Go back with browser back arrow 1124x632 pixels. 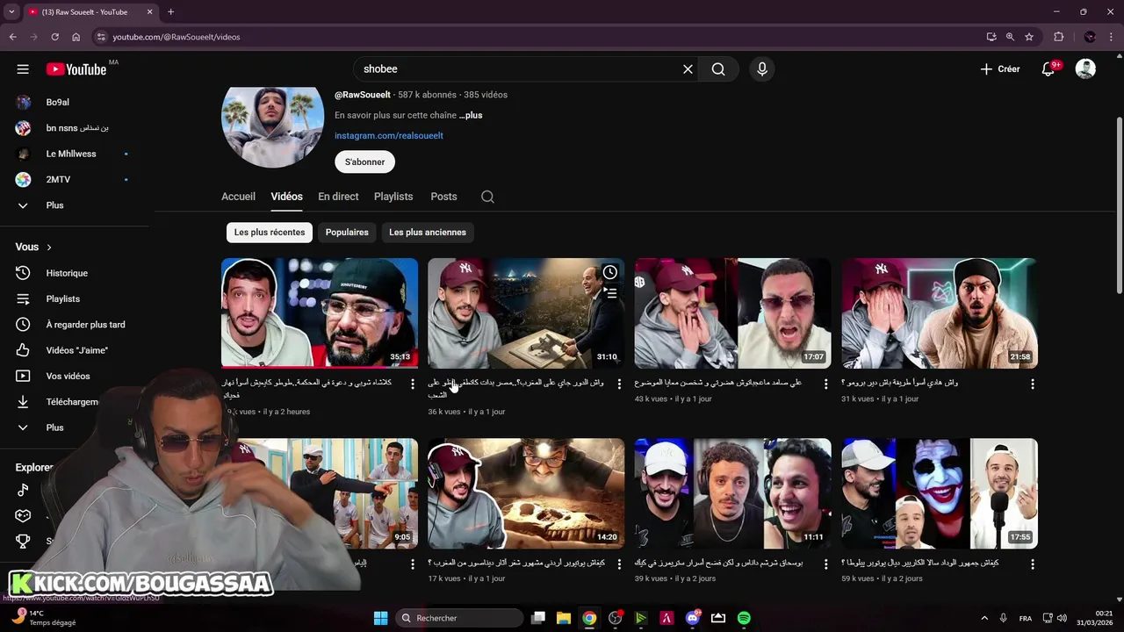[x=12, y=37]
